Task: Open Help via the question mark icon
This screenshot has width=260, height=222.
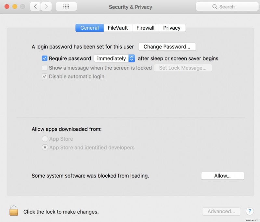Action: coord(250,211)
